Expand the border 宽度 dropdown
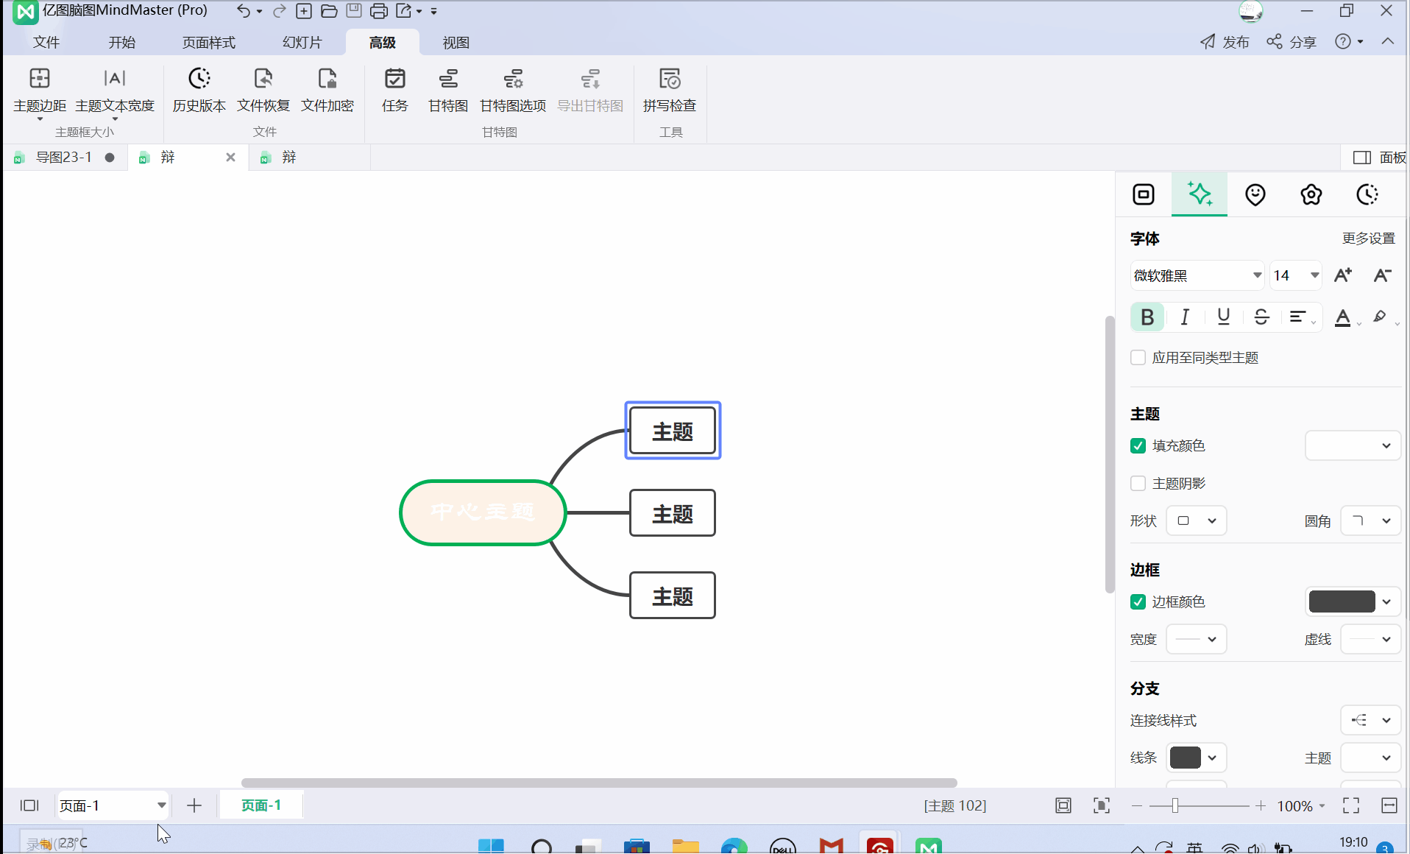The image size is (1410, 854). click(1197, 639)
